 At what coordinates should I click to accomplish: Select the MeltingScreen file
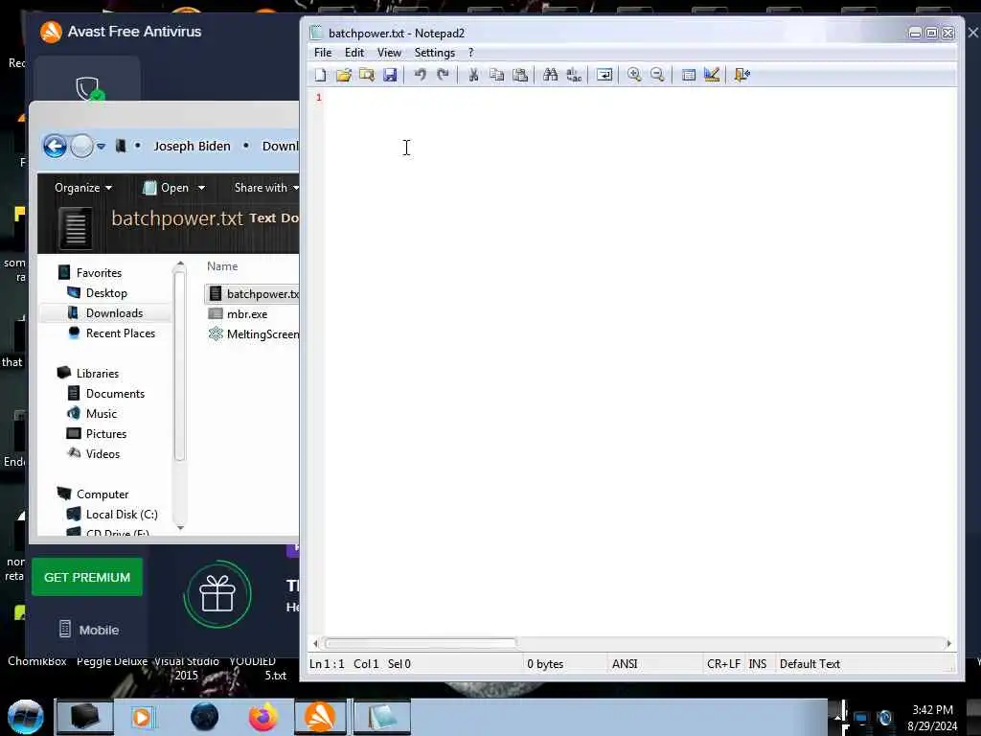coord(253,334)
